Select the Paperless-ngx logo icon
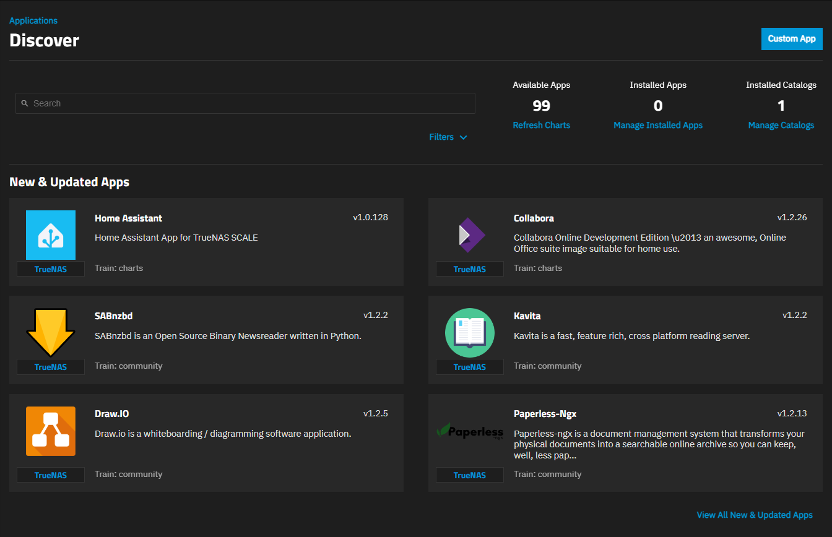 [470, 431]
